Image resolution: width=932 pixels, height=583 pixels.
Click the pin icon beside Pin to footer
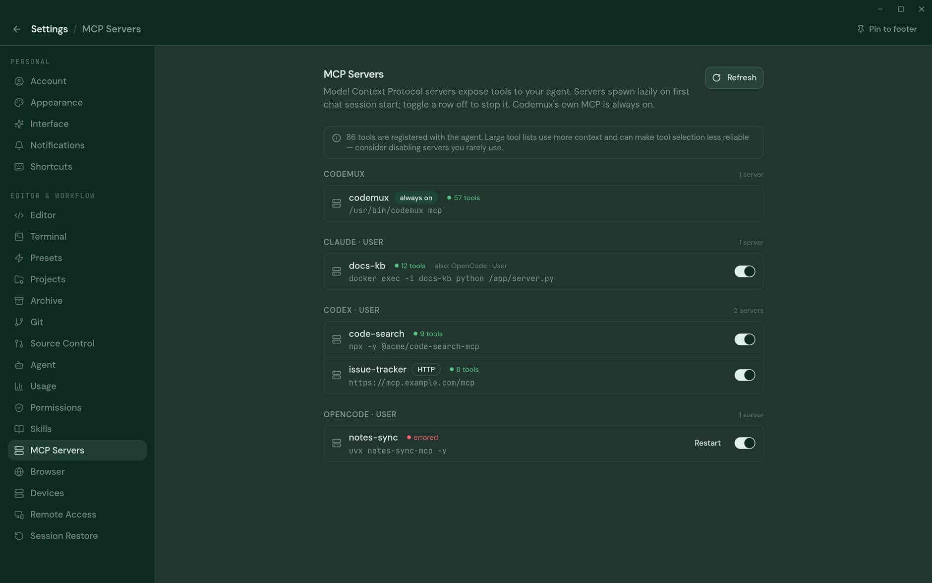click(x=861, y=29)
